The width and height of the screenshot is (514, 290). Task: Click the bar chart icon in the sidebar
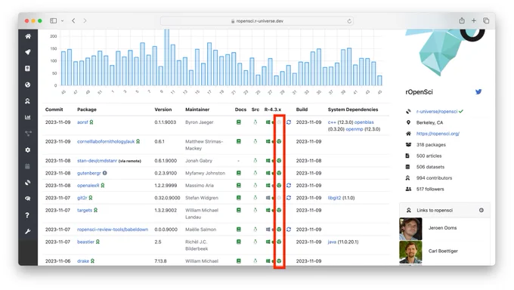(x=28, y=117)
